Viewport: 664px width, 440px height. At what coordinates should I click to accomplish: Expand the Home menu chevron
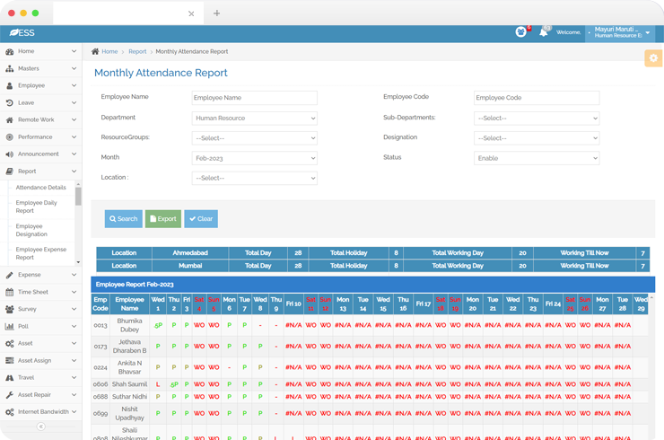click(74, 51)
